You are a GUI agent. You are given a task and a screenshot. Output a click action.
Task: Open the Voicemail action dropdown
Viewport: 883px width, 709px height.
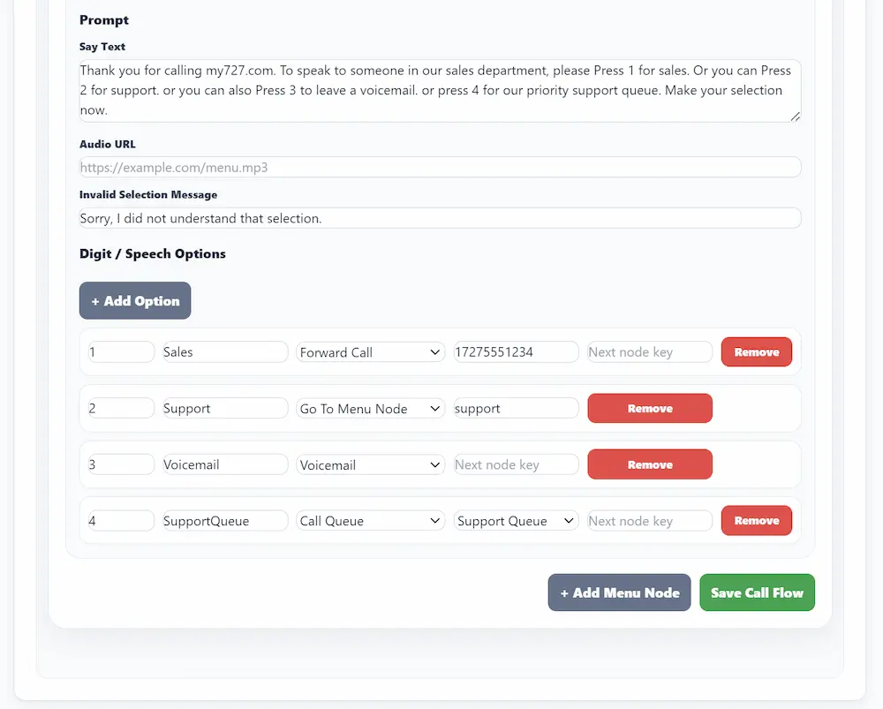371,464
